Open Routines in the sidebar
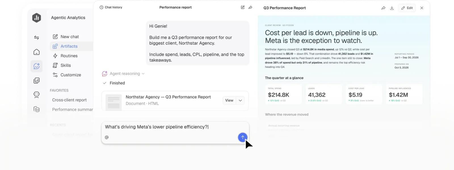Screen dimensions: 454x170 tap(69, 56)
